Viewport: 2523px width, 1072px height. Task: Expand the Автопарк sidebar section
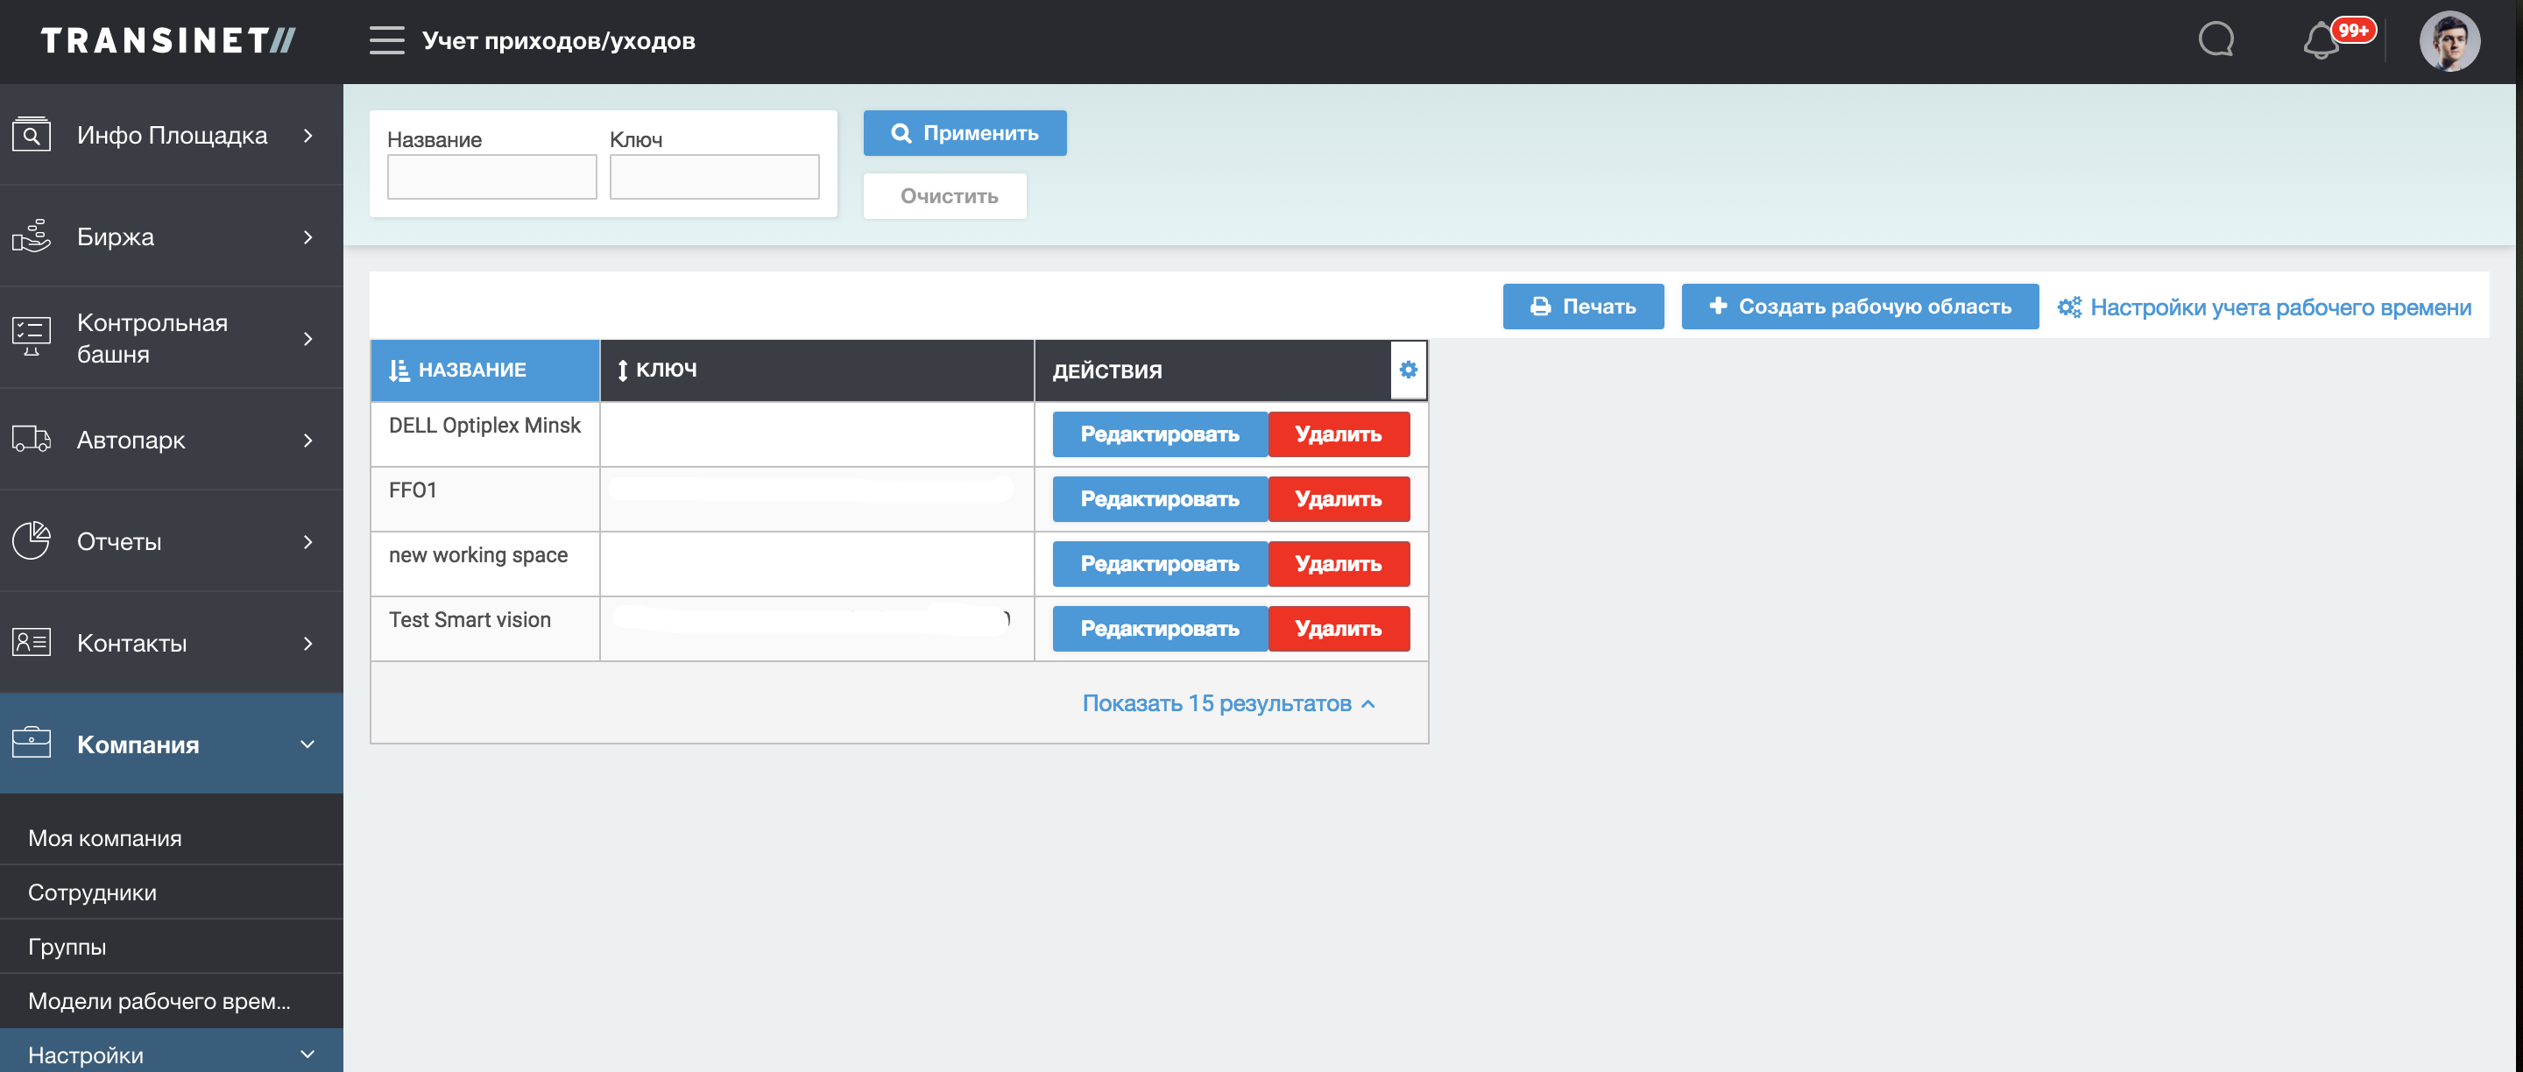[307, 441]
